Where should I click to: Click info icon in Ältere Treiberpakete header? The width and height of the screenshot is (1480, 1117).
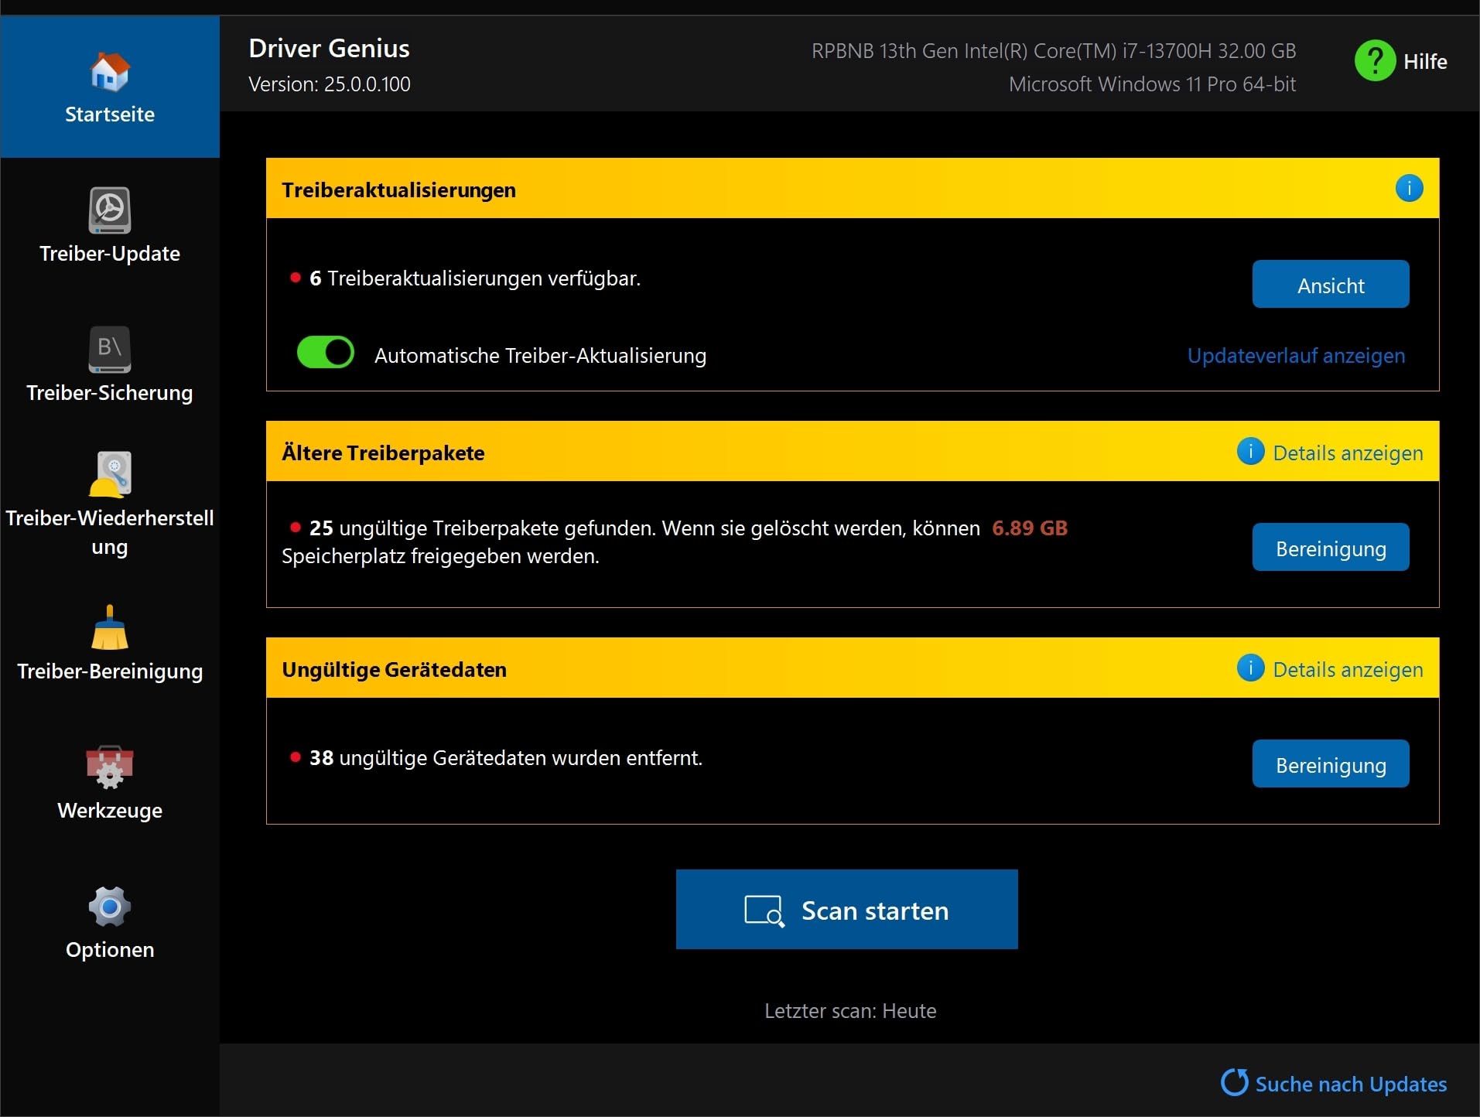tap(1250, 451)
